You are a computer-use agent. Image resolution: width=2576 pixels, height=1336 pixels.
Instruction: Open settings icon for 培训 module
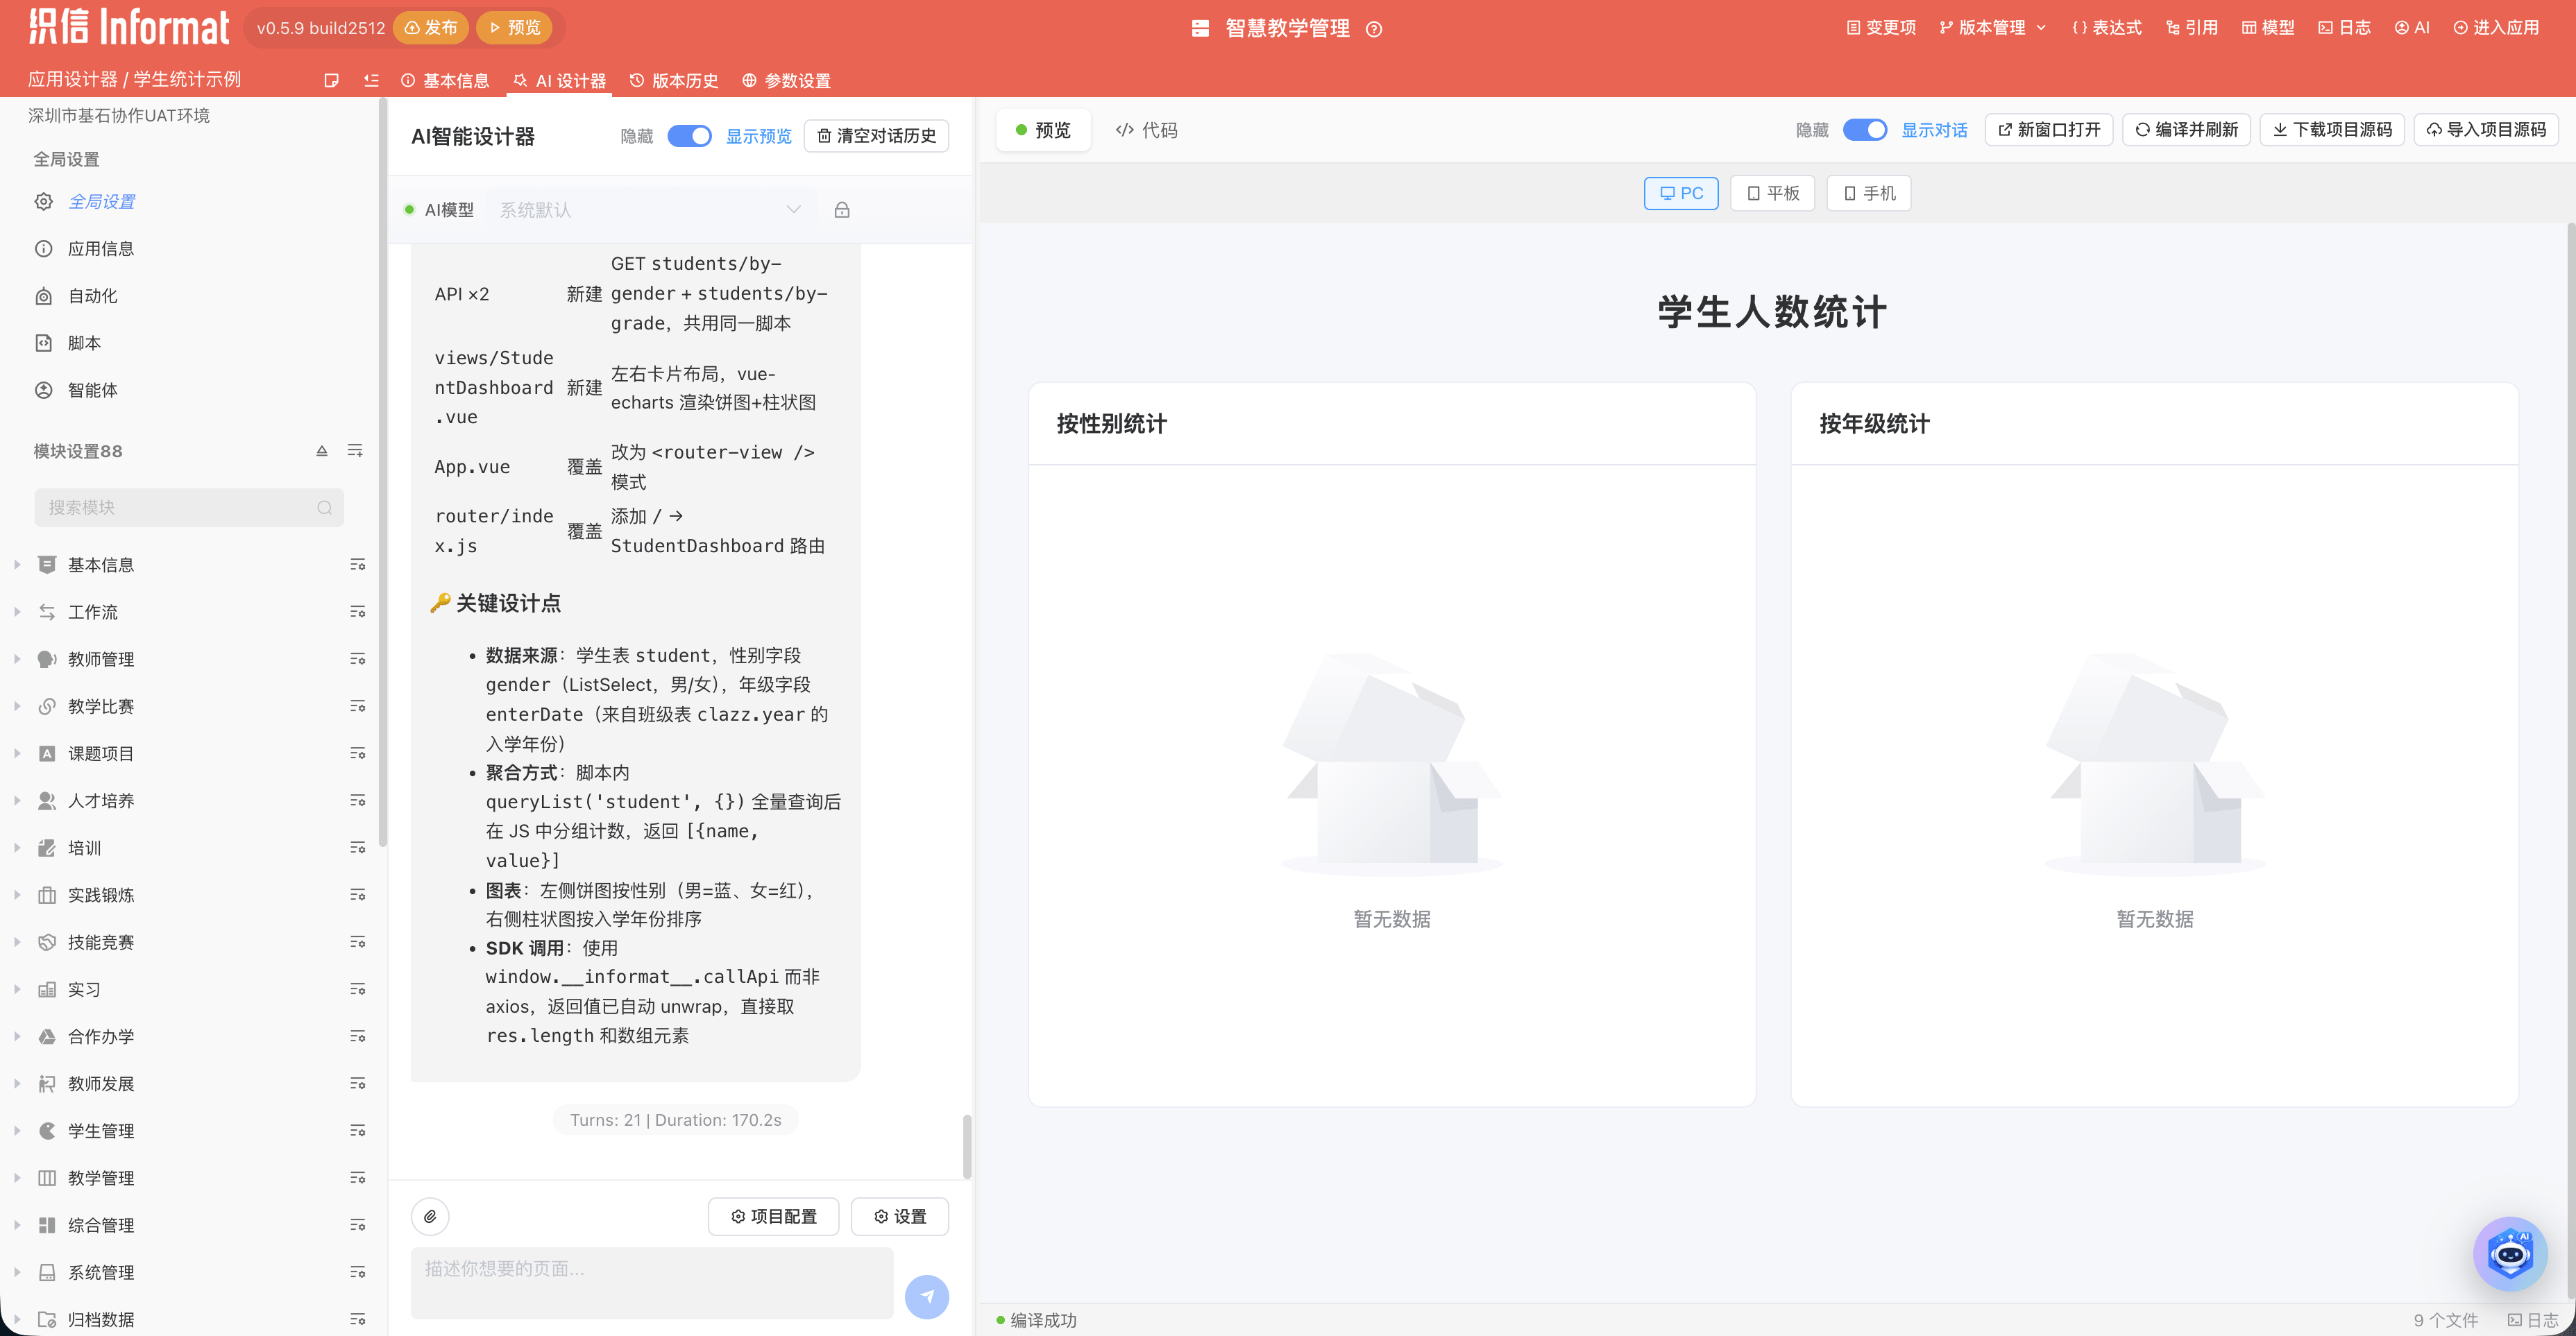coord(357,848)
